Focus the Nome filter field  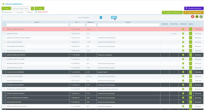tap(37, 25)
